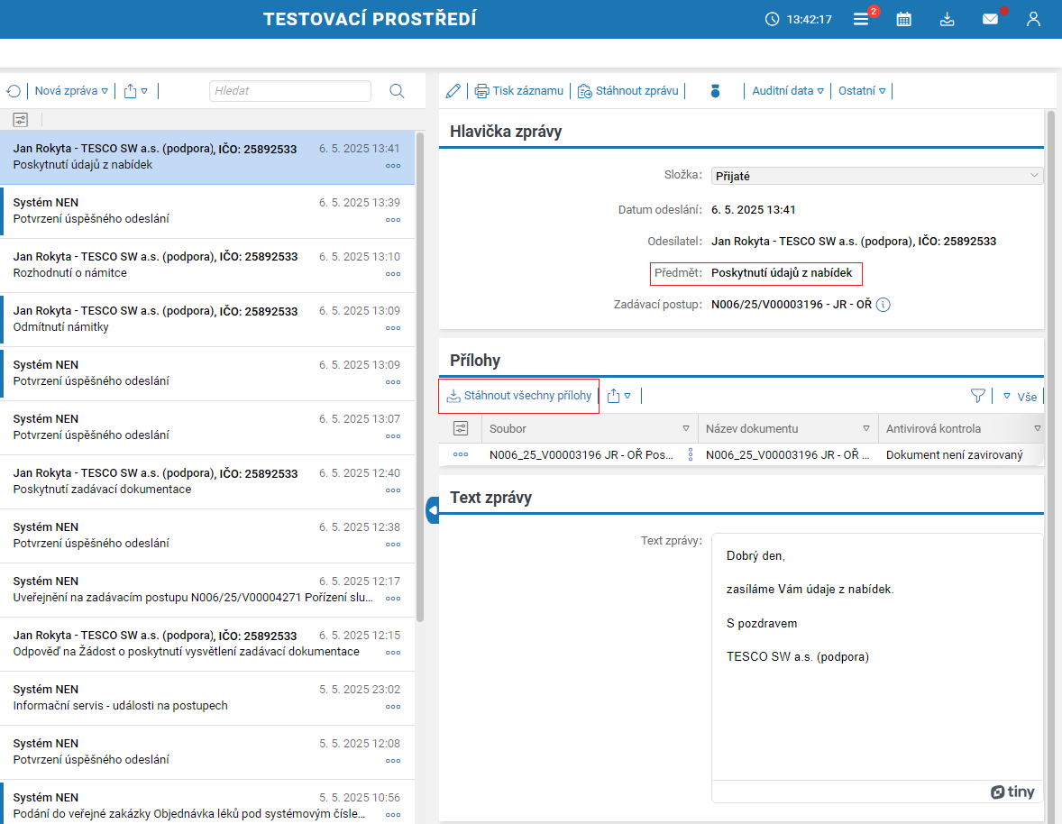Click Stáhnout všechny přílohy button

(519, 396)
